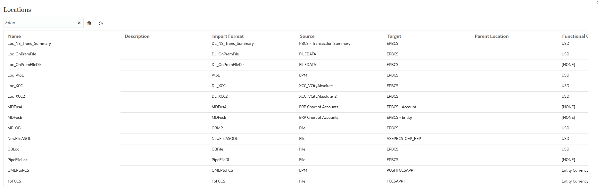
Task: Sort by the Name column header
Action: (14, 36)
